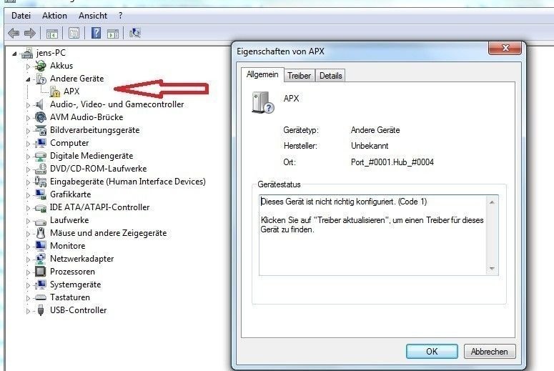Open the Aktion menu
The width and height of the screenshot is (554, 371).
point(54,16)
